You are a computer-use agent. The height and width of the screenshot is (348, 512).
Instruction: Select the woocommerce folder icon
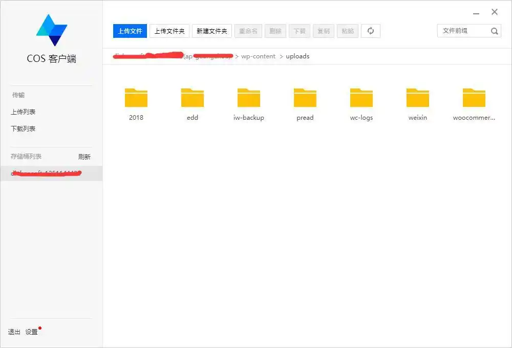[474, 98]
